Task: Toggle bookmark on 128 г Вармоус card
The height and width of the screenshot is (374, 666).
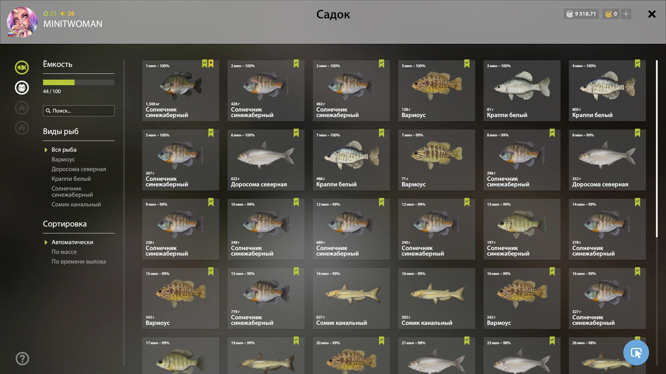Action: [x=467, y=64]
